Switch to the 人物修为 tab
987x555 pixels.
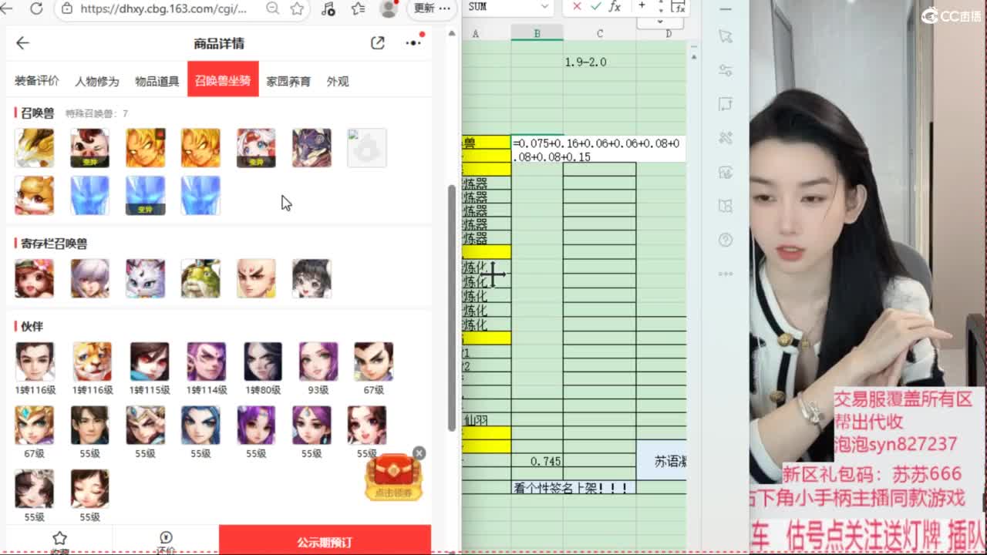pyautogui.click(x=97, y=81)
